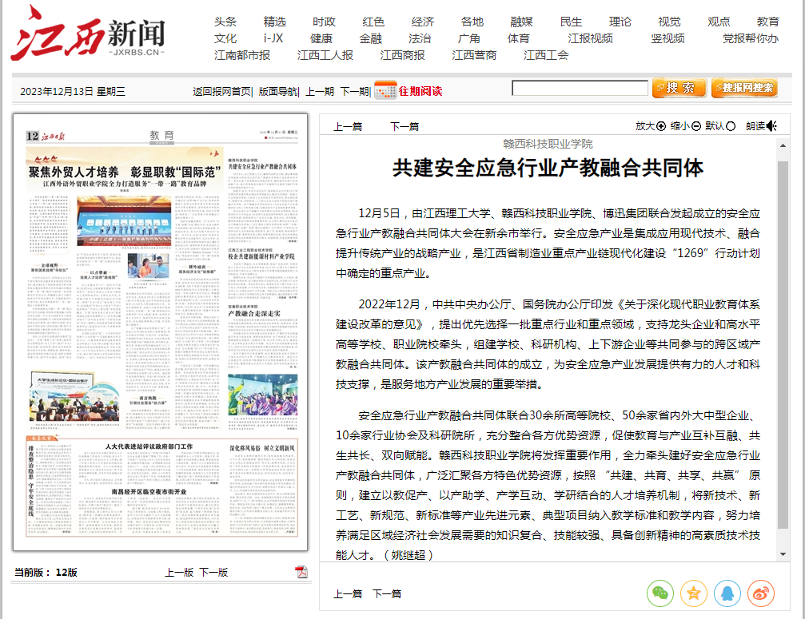Click the WeChat share icon
The height and width of the screenshot is (619, 805).
[660, 593]
